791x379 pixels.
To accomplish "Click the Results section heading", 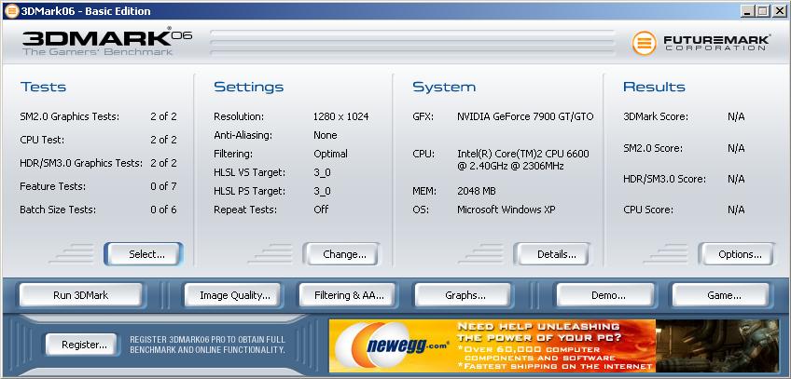I will click(654, 88).
